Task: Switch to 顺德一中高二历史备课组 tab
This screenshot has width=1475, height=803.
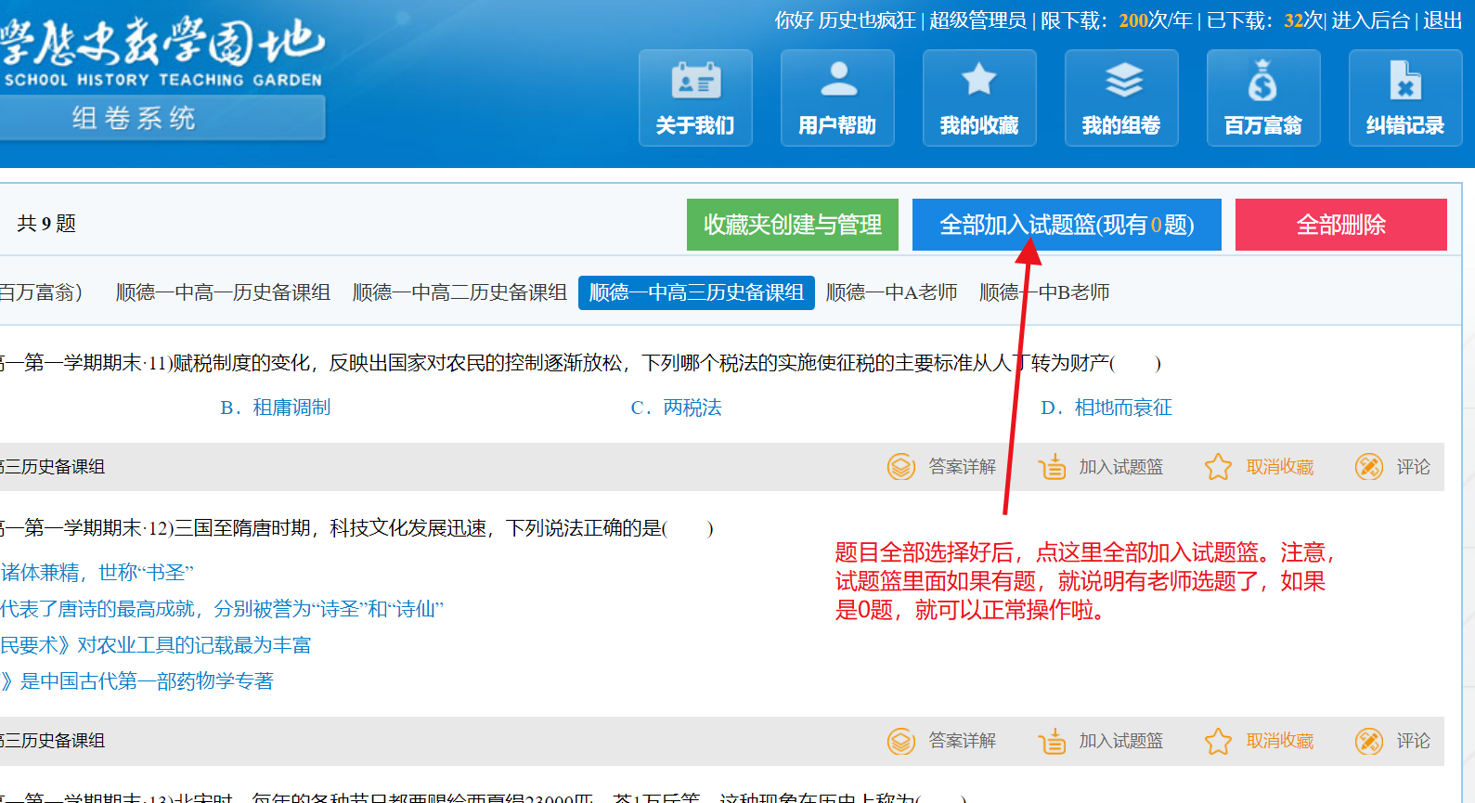Action: [459, 292]
